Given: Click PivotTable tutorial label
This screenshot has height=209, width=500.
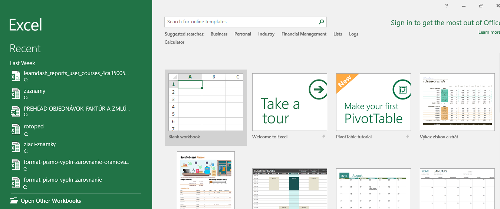Looking at the screenshot, I should pos(353,137).
